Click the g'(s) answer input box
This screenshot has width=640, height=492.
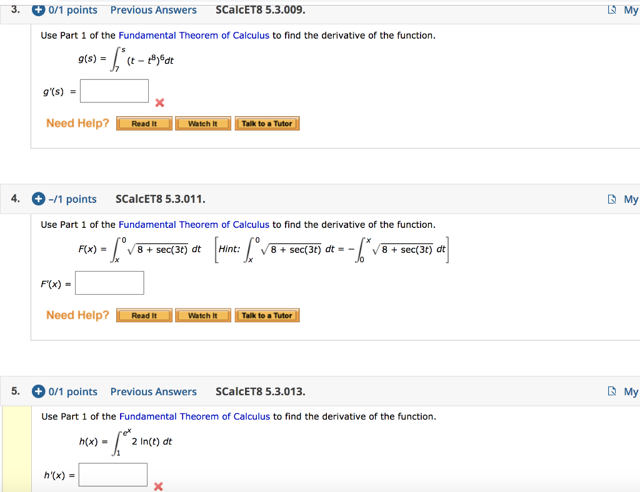(x=114, y=91)
